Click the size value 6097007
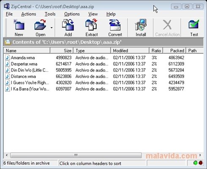The height and width of the screenshot is (169, 207). [64, 89]
